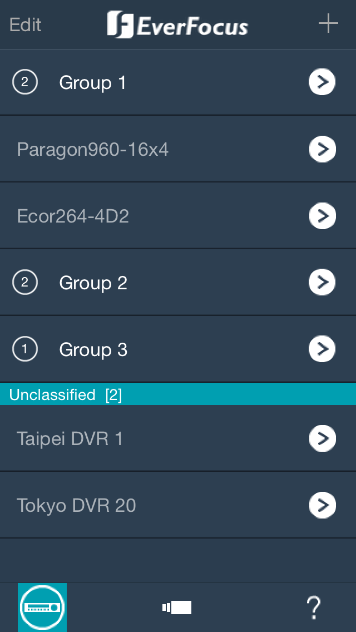Open arrow next to Group 1
Image resolution: width=356 pixels, height=632 pixels.
coord(322,82)
